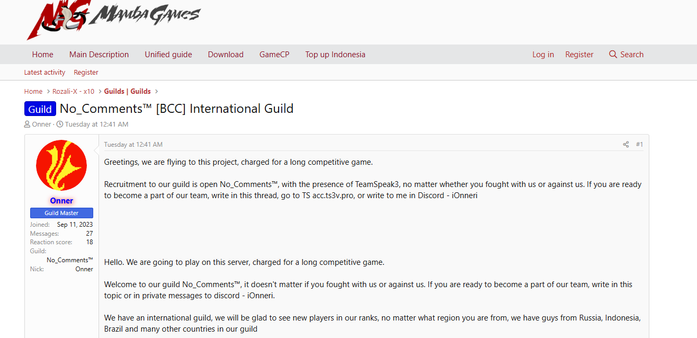Go to the Unified guide page
The image size is (697, 338).
click(168, 55)
